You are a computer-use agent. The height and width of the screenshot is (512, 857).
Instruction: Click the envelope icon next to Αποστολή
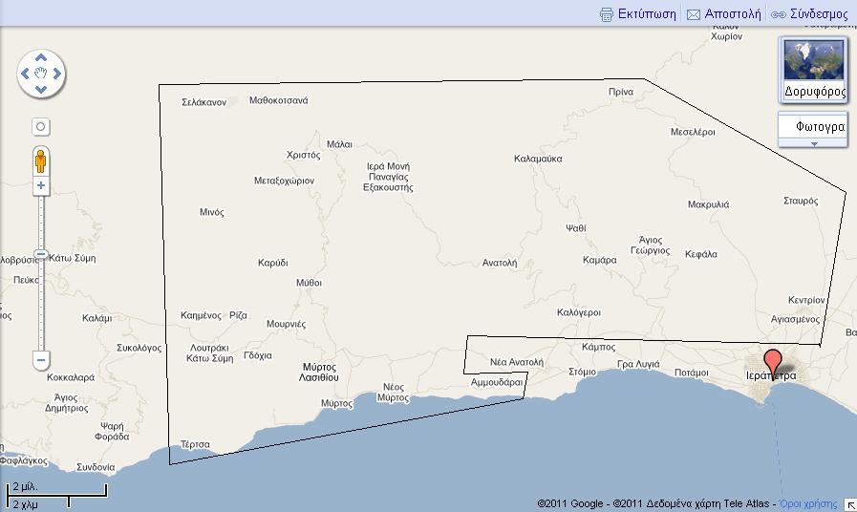[x=693, y=14]
